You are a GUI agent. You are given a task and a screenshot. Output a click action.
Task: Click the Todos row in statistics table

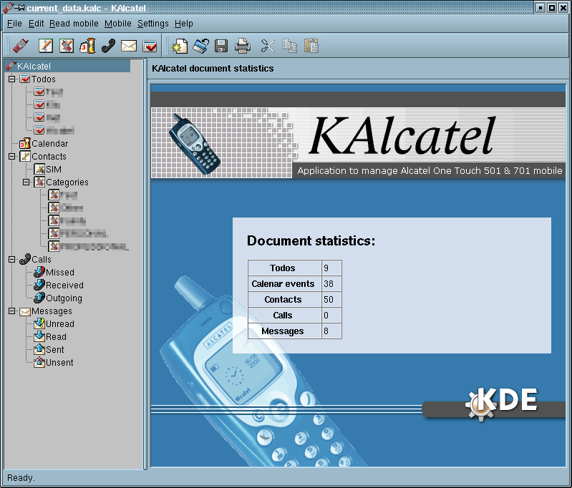click(x=295, y=268)
